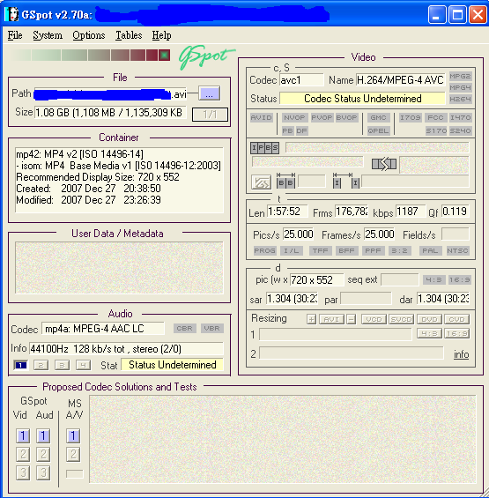Screen dimensions: 489x498
Task: Select audio stream 1 button
Action: [x=20, y=365]
